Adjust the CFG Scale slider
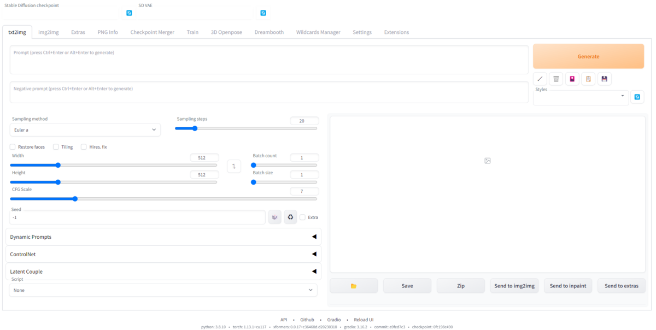656x330 pixels. tap(163, 199)
